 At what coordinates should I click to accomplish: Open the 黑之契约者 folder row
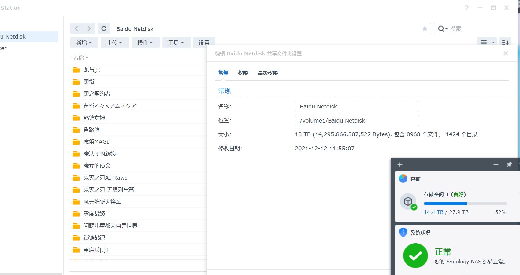click(x=138, y=94)
